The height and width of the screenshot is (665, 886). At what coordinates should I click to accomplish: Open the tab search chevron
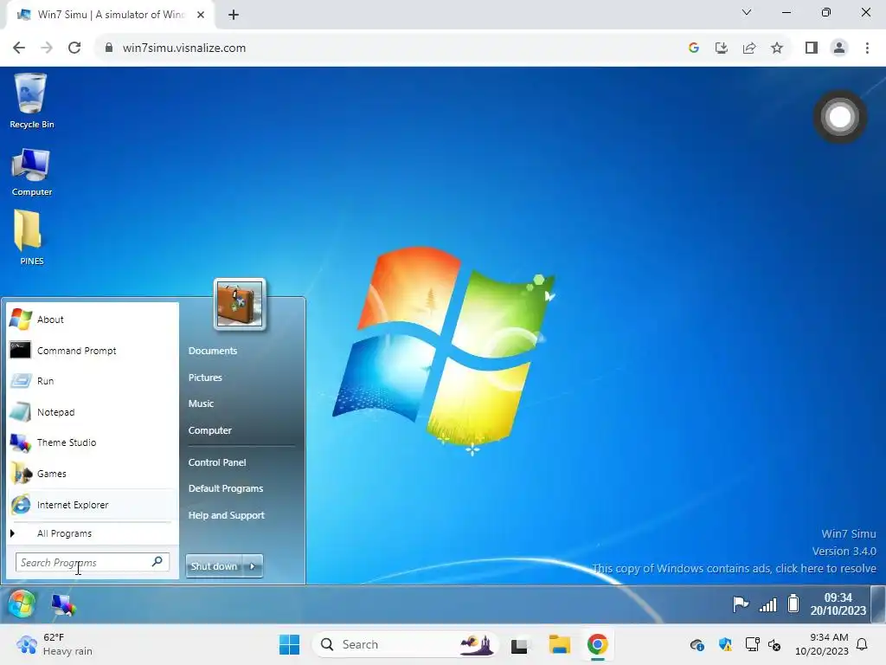coord(747,12)
